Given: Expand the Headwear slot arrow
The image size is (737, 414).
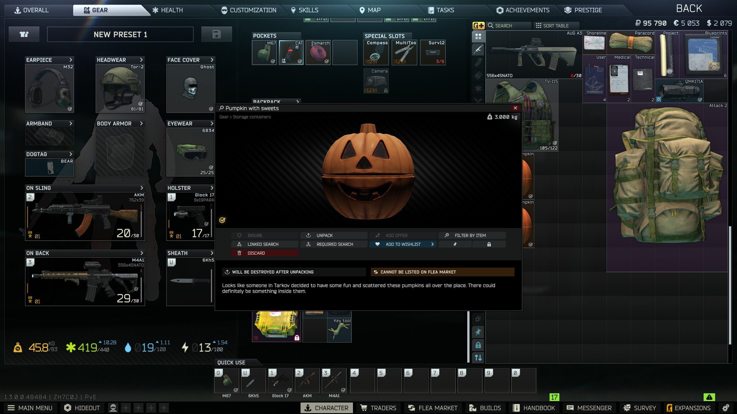Looking at the screenshot, I should [x=141, y=60].
